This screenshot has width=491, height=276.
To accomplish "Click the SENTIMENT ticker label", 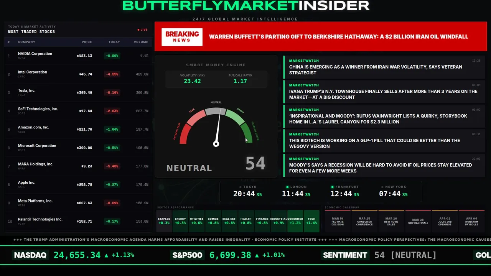I will point(345,255).
